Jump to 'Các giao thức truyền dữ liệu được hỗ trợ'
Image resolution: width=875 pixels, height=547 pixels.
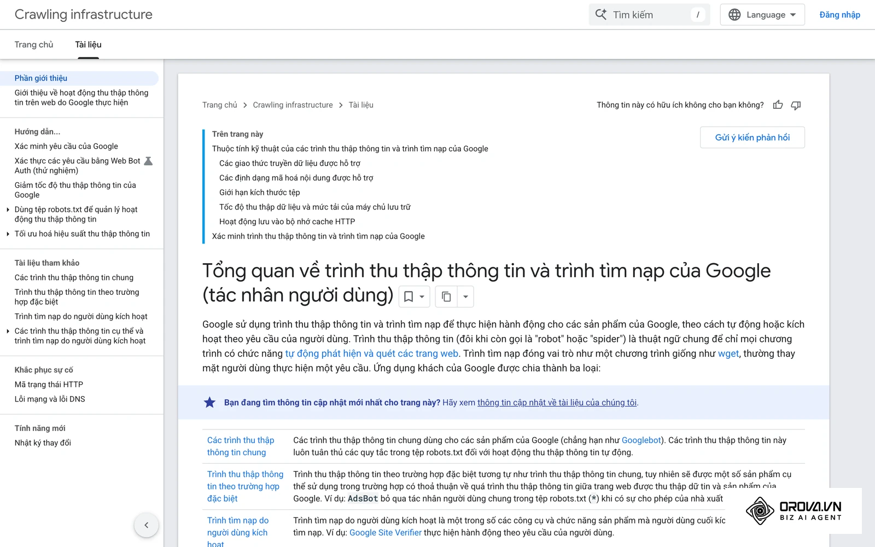pos(290,163)
